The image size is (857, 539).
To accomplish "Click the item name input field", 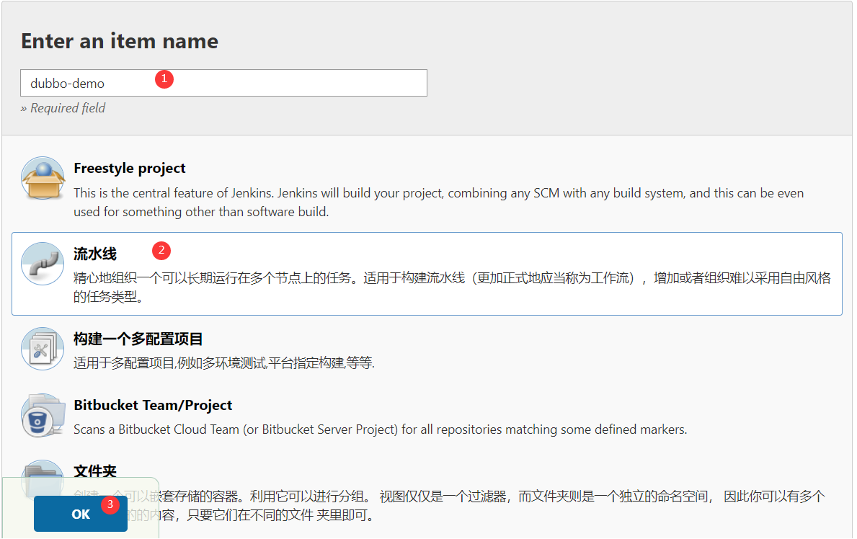I will pyautogui.click(x=223, y=83).
